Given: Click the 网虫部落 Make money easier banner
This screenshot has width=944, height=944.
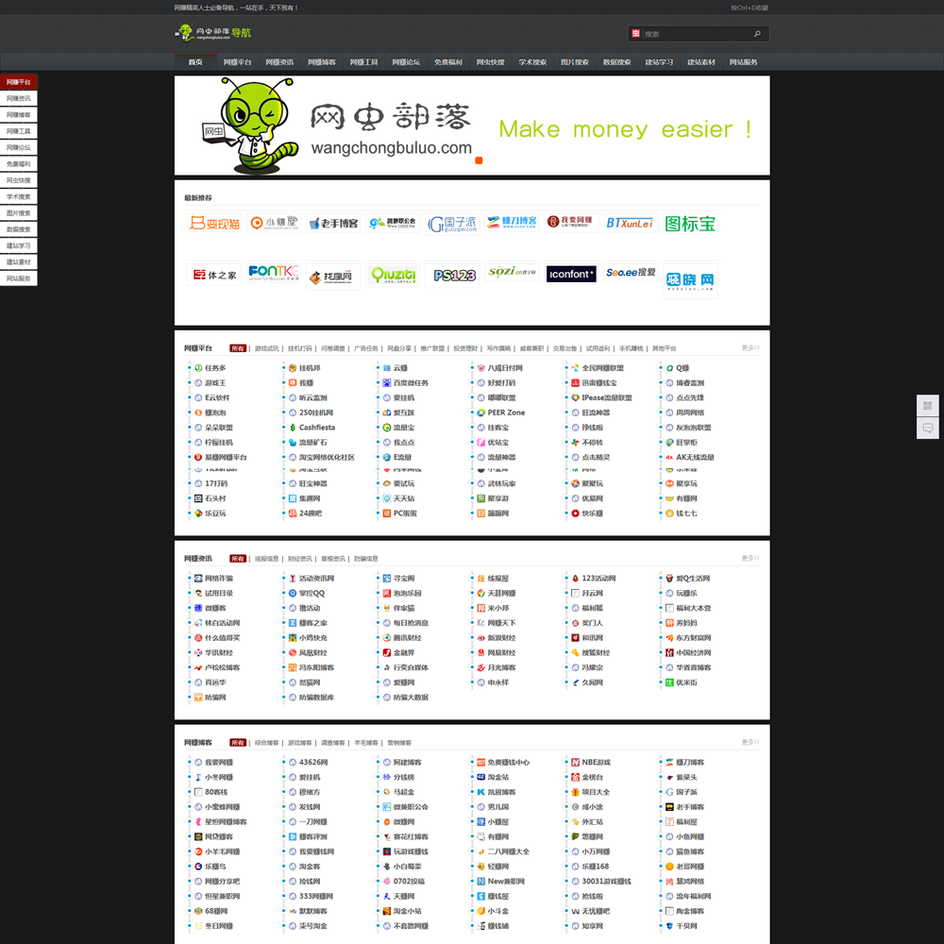Looking at the screenshot, I should coord(472,126).
